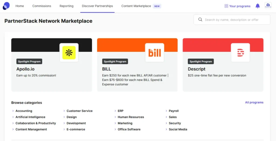Image resolution: width=276 pixels, height=141 pixels.
Task: Browse the Marketing category
Action: [x=125, y=123]
